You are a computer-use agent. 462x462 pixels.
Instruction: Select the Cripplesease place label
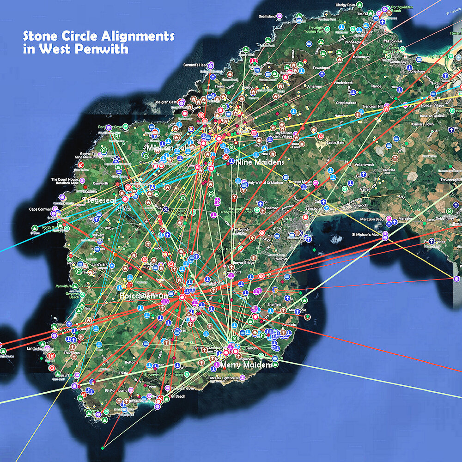(346, 103)
